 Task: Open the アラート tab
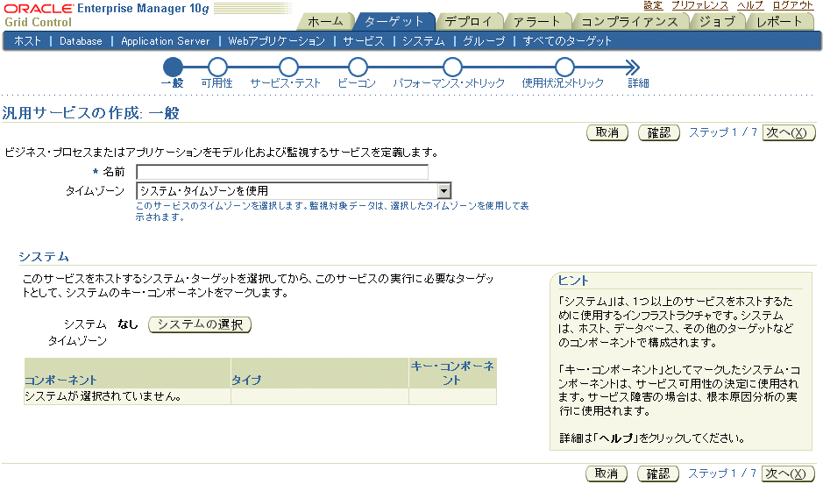point(537,22)
